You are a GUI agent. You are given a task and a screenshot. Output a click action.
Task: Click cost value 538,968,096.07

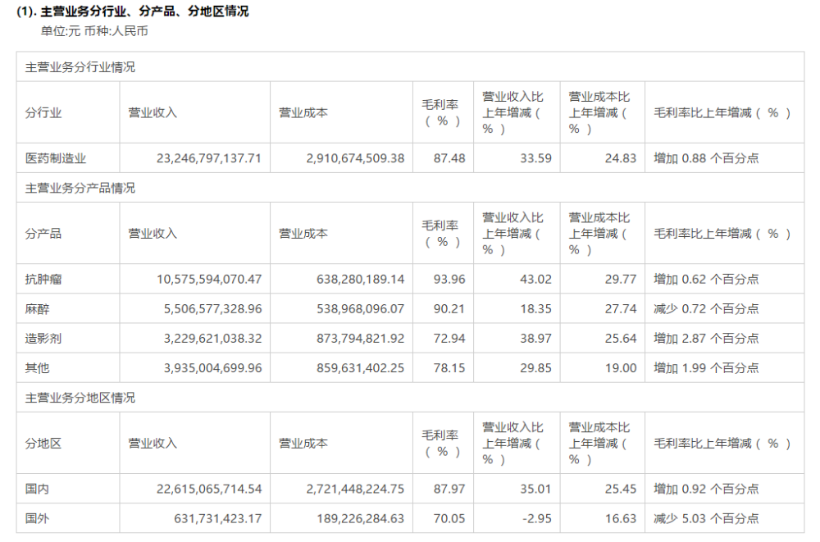point(360,308)
